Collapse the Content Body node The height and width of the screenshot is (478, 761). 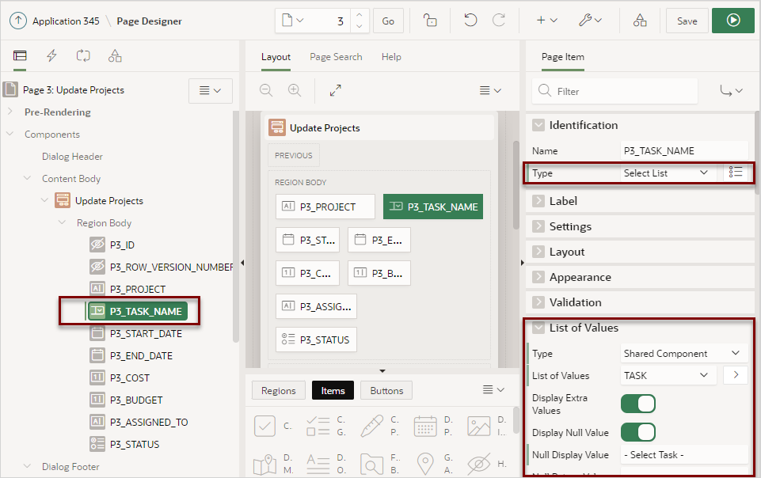coord(28,178)
